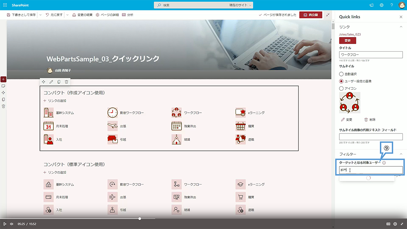Image resolution: width=407 pixels, height=229 pixels.
Task: Open the help question mark icon
Action: tap(392, 5)
